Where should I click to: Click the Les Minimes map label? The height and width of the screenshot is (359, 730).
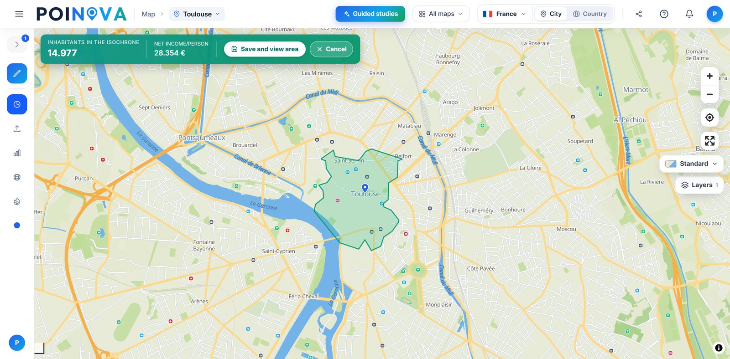(x=317, y=73)
